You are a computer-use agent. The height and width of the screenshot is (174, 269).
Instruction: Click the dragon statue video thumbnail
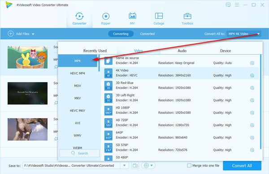tap(27, 129)
